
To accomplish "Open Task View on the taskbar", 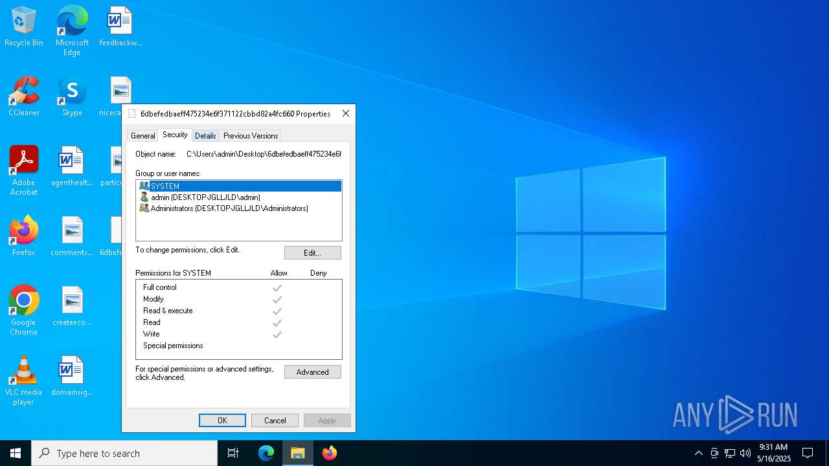I will pyautogui.click(x=233, y=453).
